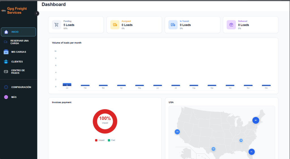290x159 pixels.
Task: Click the Centro de Pagos card icon
Action: coord(6,72)
